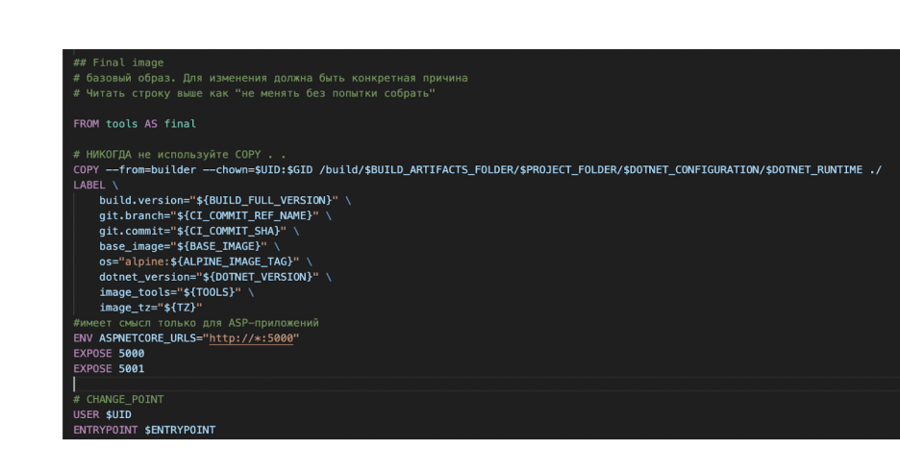Click the '## Final image' comment
This screenshot has height=473, width=900.
[x=118, y=62]
